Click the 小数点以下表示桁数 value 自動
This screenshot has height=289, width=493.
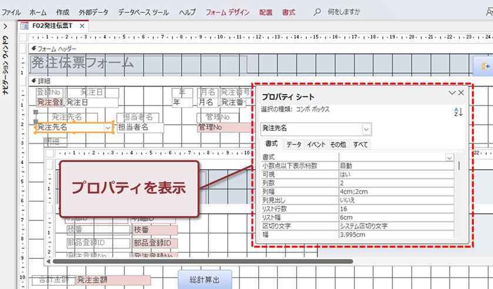pyautogui.click(x=397, y=166)
